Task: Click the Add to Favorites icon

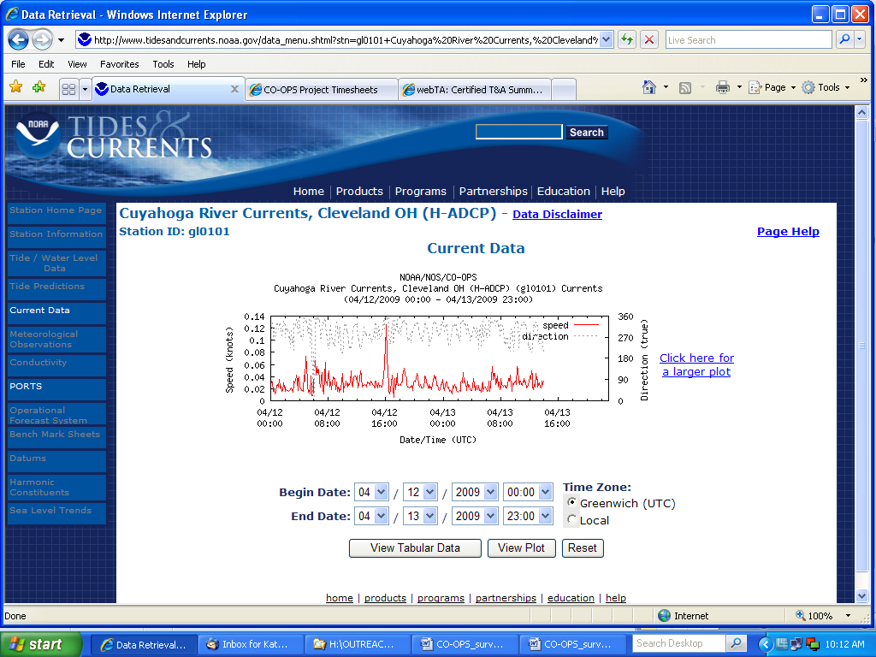Action: [39, 87]
